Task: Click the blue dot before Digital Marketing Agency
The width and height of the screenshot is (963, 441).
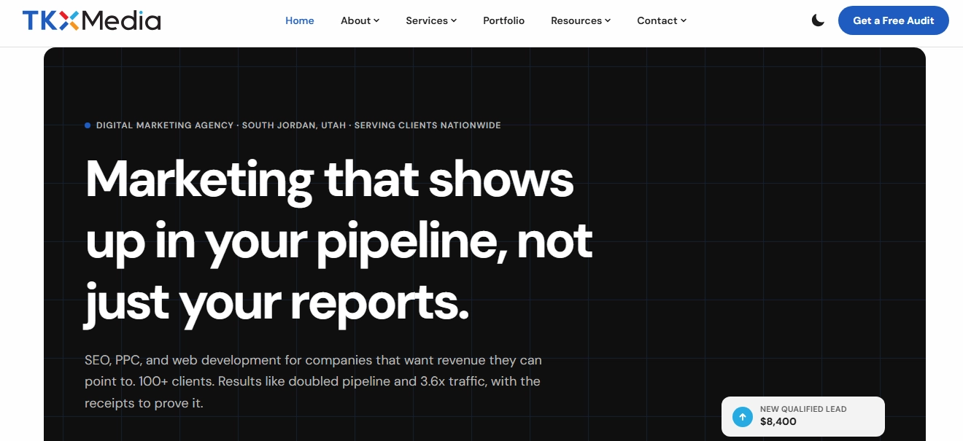Action: [x=88, y=125]
